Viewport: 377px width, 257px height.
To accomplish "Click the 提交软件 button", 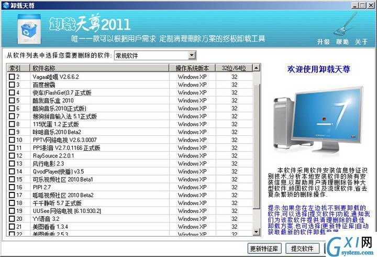I will point(302,249).
